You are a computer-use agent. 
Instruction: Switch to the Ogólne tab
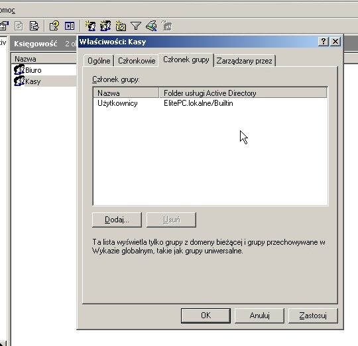(x=99, y=61)
